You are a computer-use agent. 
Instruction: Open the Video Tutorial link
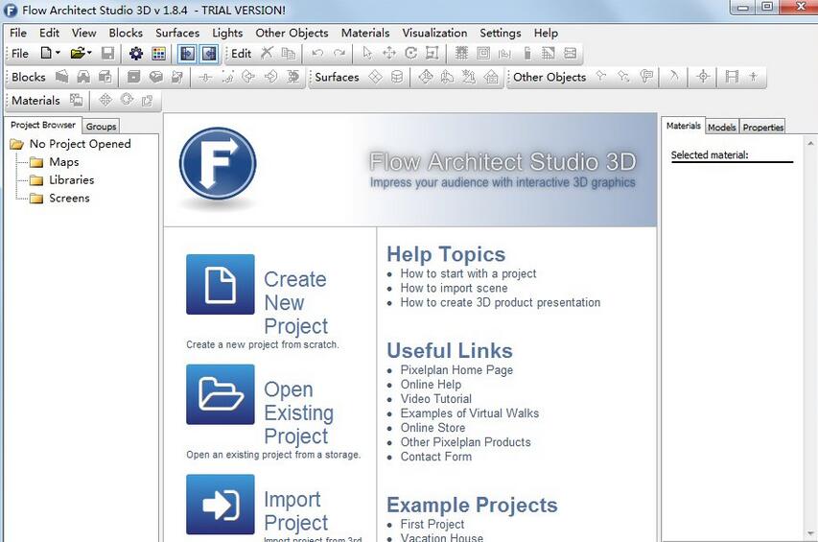click(435, 398)
